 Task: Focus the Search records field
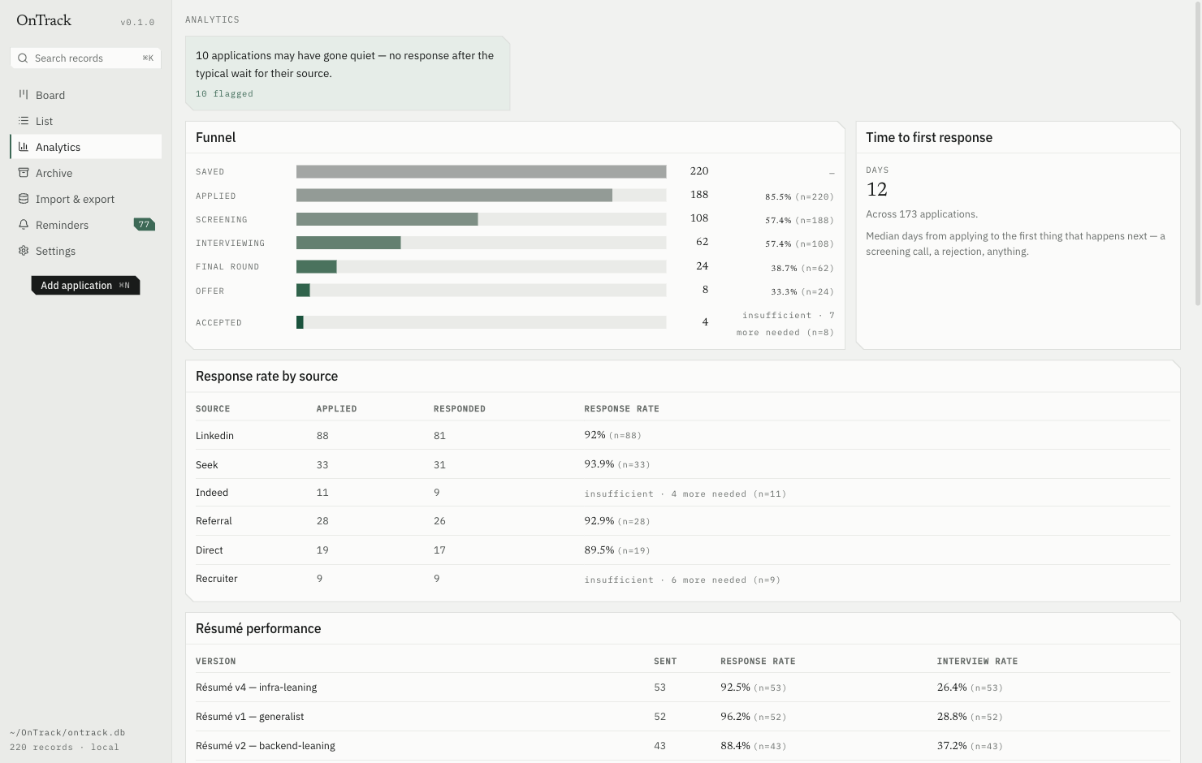[x=86, y=58]
